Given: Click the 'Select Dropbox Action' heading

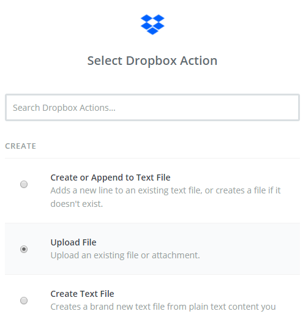Looking at the screenshot, I should 152,61.
